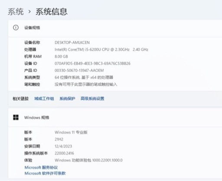Screen dimensions: 222x181
Task: Click the Windows 11 专业版 edition value
Action: click(71, 132)
